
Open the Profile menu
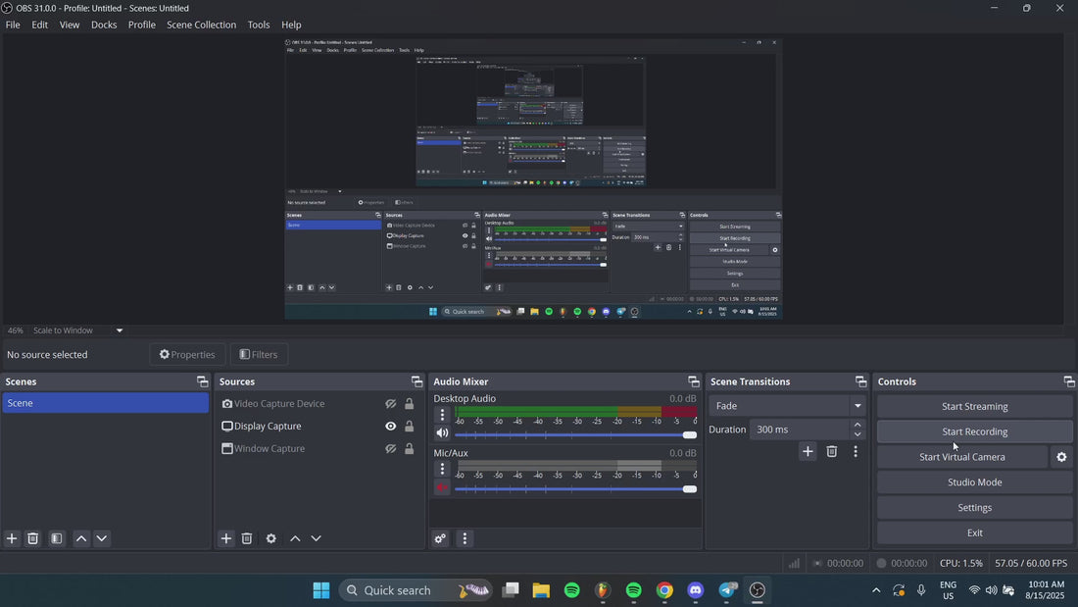point(142,25)
